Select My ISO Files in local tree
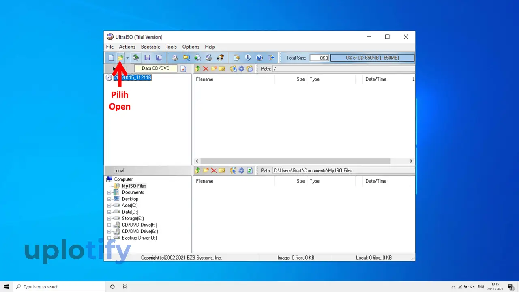Viewport: 519px width, 292px height. (x=134, y=186)
